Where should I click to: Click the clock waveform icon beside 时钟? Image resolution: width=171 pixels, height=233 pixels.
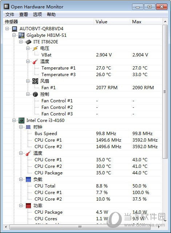point(28,127)
